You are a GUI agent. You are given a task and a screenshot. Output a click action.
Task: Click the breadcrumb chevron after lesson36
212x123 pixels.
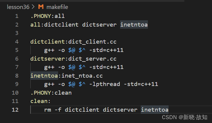33,7
